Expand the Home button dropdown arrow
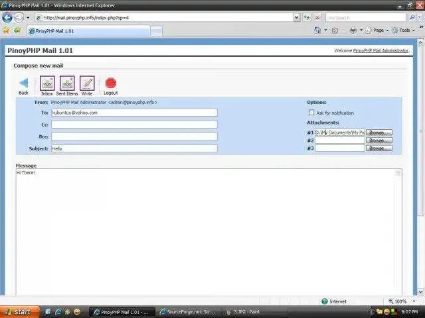The image size is (425, 318). (325, 30)
